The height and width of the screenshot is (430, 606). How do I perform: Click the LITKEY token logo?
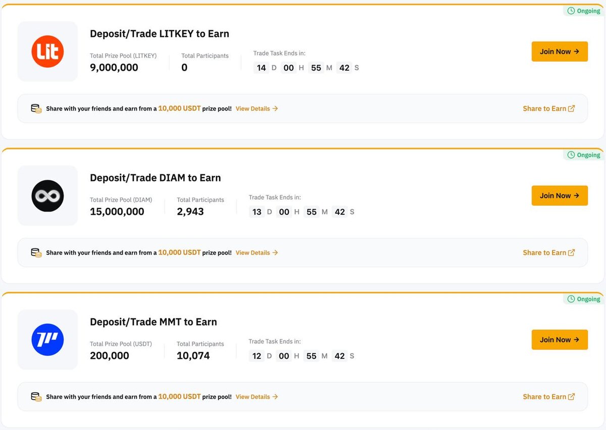47,52
